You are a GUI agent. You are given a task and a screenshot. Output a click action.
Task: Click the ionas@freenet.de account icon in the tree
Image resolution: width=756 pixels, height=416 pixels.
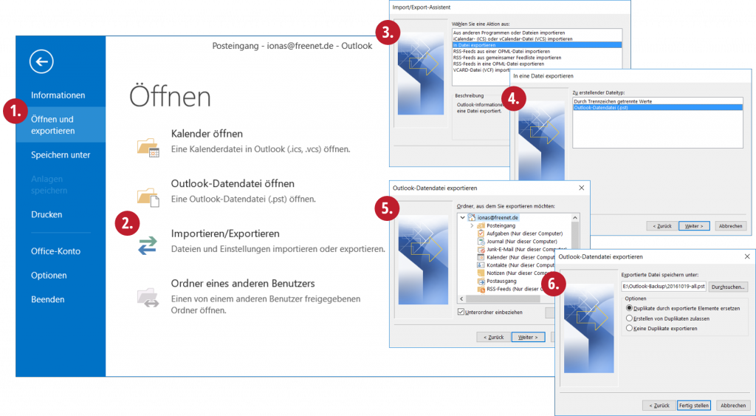pos(472,218)
